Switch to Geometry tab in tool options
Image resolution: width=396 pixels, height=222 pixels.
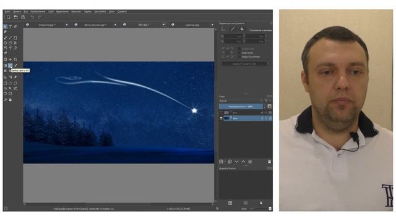(223, 30)
